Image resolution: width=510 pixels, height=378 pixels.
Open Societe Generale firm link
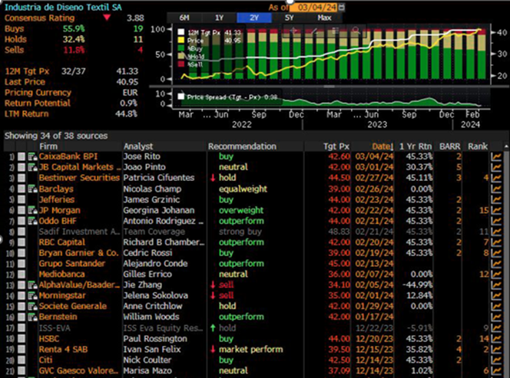pyautogui.click(x=73, y=306)
